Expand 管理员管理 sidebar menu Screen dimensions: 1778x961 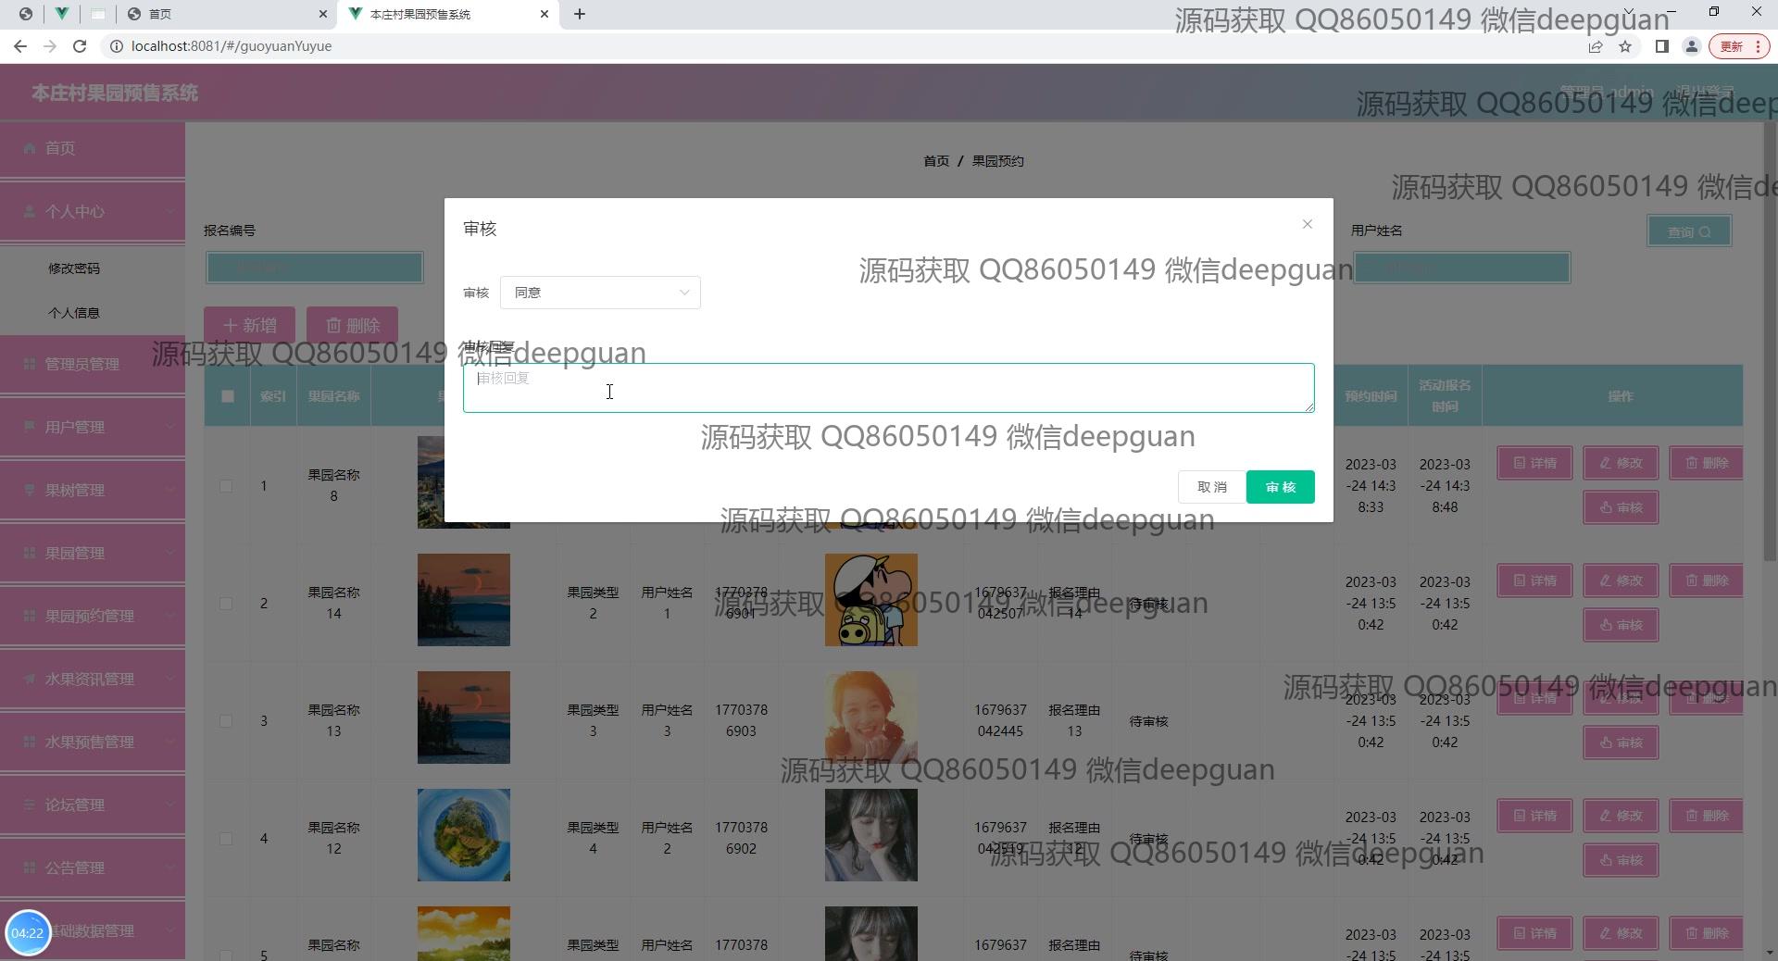click(x=93, y=365)
